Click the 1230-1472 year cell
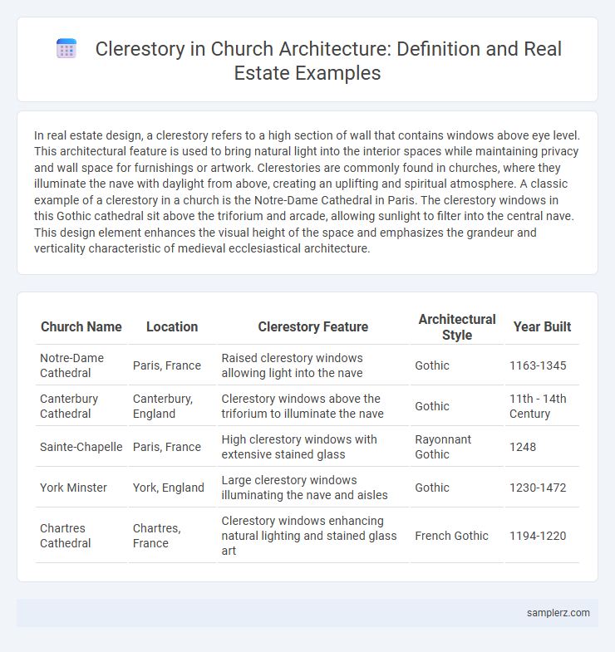615x652 pixels. (x=542, y=488)
